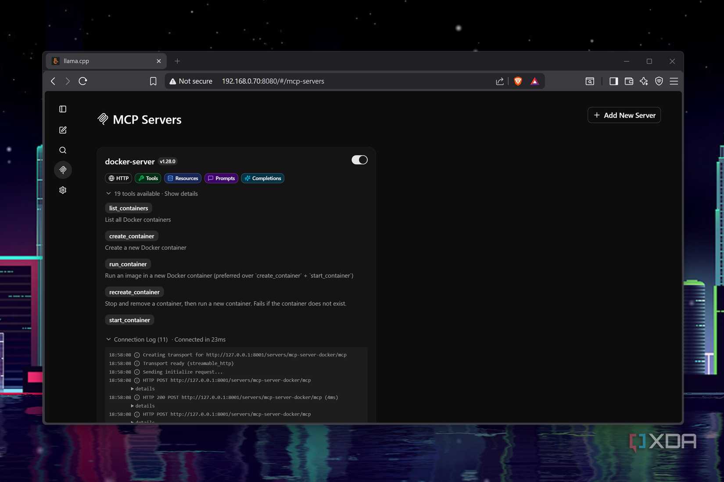Image resolution: width=724 pixels, height=482 pixels.
Task: Click Show details link text
Action: [181, 194]
